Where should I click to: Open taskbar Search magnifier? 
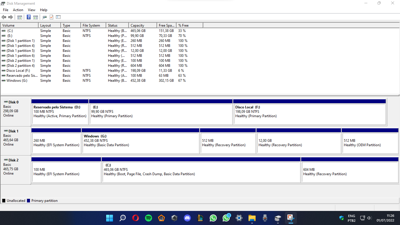123,218
